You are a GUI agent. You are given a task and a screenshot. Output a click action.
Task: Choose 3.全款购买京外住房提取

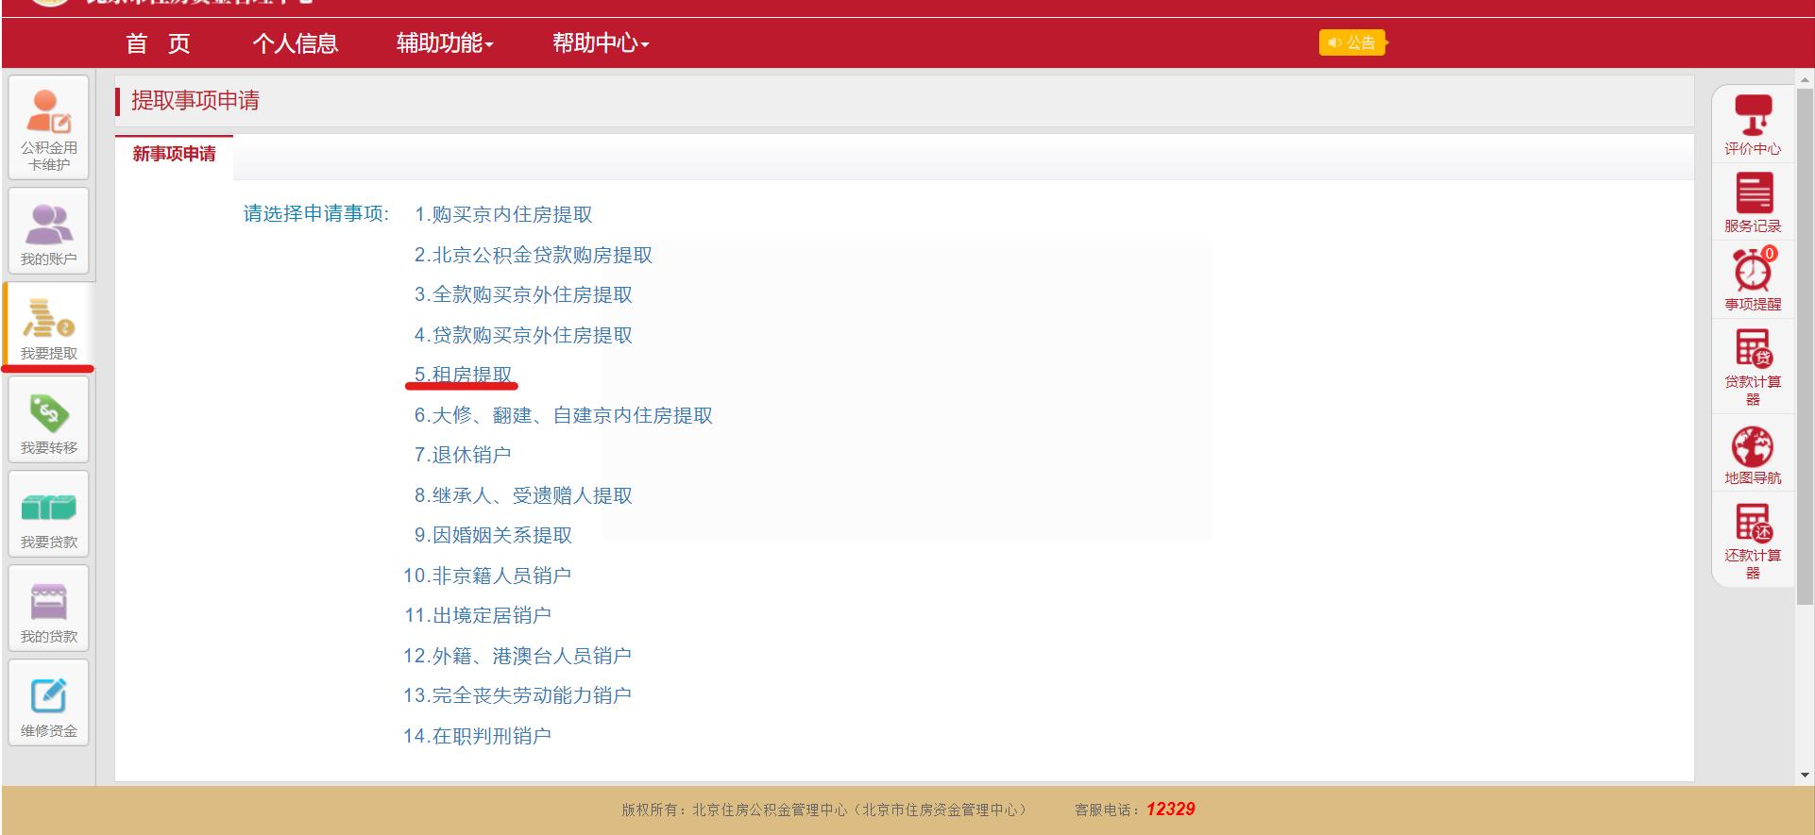[x=523, y=294]
